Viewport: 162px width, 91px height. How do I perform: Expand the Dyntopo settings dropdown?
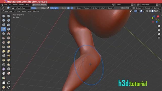139,8
